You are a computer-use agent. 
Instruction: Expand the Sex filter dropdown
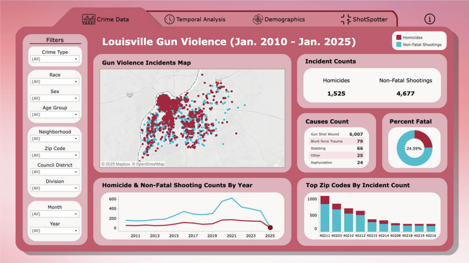click(x=55, y=98)
